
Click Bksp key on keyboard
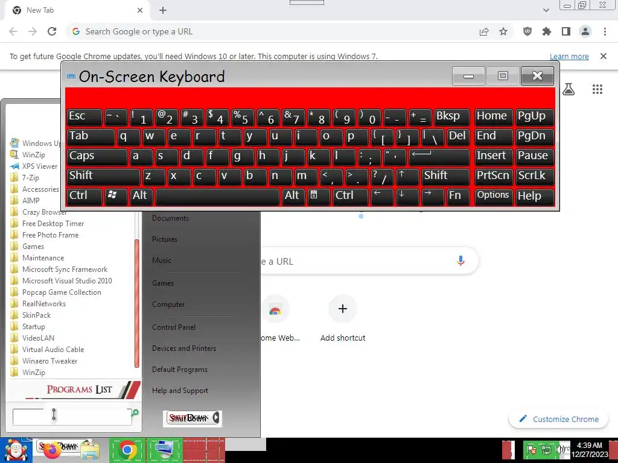click(452, 117)
